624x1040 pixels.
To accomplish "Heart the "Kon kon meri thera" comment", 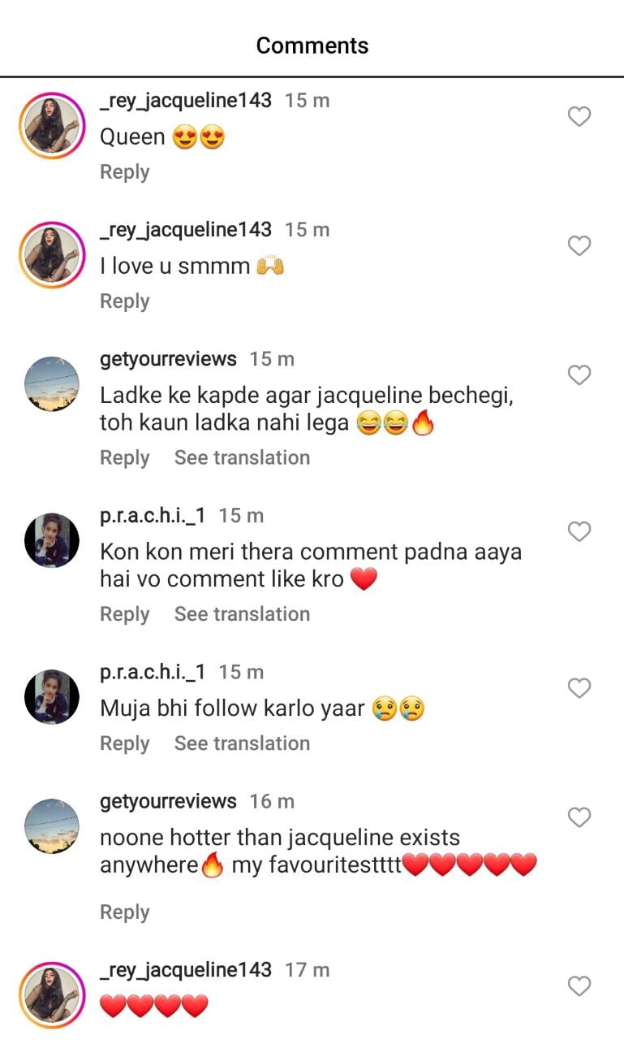I will click(x=579, y=532).
